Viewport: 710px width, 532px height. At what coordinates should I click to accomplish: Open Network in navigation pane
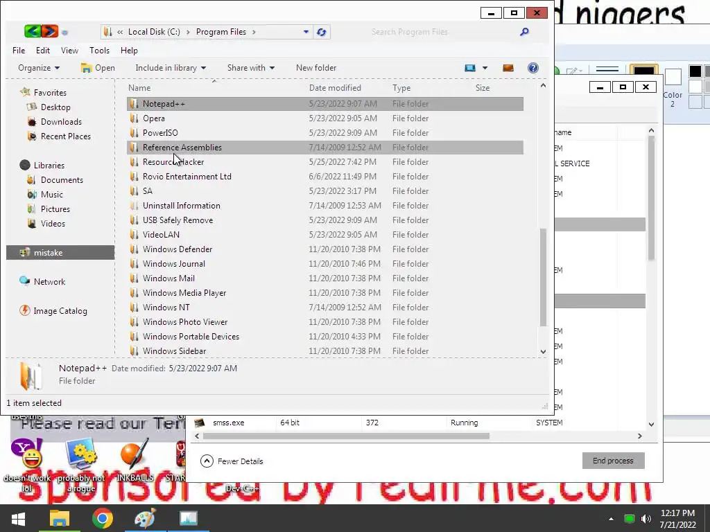pos(43,281)
